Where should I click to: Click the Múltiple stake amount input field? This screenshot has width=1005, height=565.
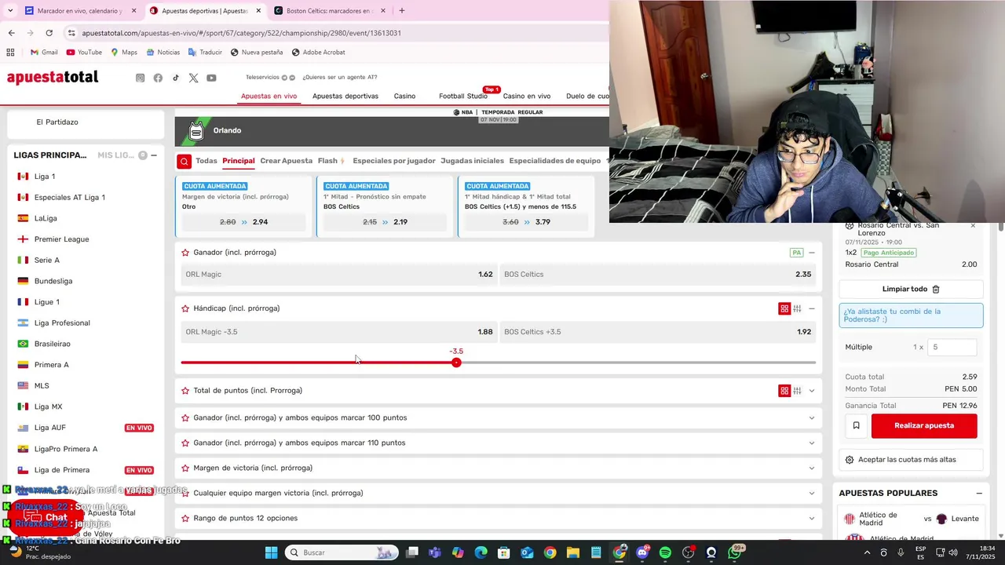952,347
